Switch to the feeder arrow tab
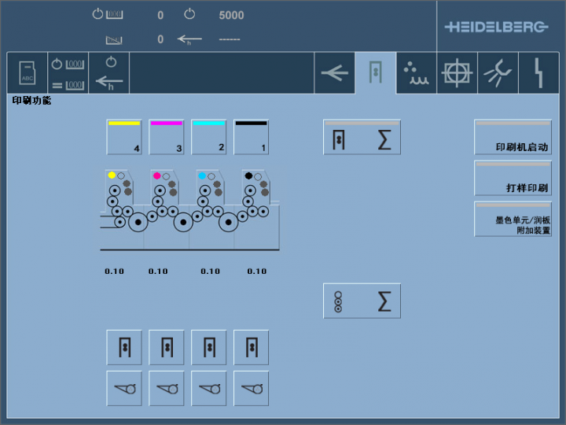Screen dimensions: 566x425 [x=335, y=72]
